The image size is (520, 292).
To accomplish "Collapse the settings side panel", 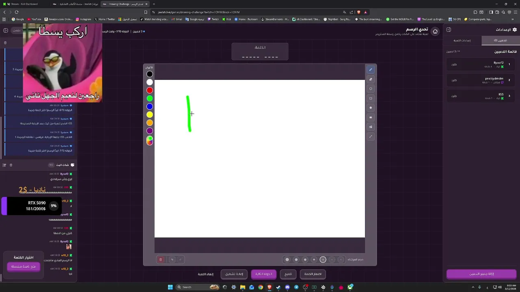I will point(448,30).
